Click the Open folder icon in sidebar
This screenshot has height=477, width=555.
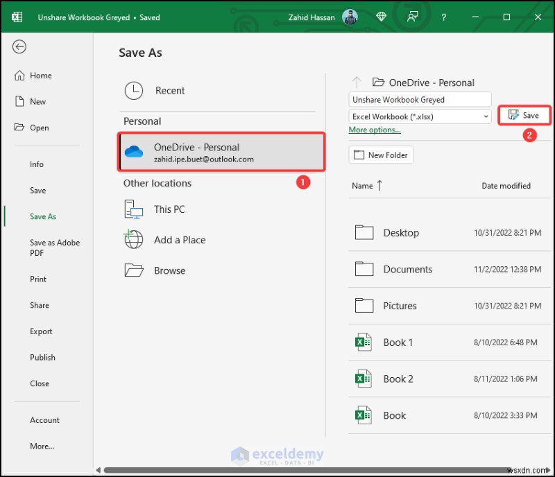click(19, 127)
